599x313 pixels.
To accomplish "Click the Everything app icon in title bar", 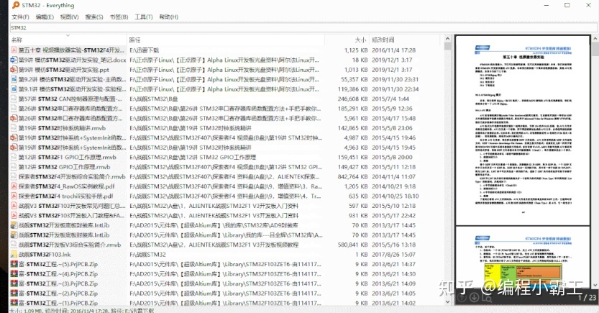I will [16, 5].
